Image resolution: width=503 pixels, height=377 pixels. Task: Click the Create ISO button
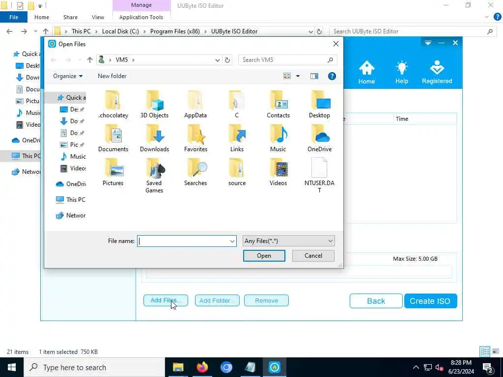coord(430,301)
